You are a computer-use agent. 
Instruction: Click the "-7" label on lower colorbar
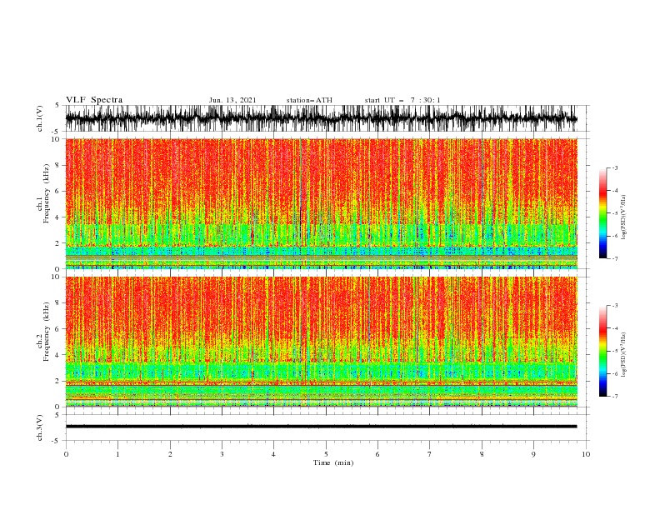tap(614, 397)
